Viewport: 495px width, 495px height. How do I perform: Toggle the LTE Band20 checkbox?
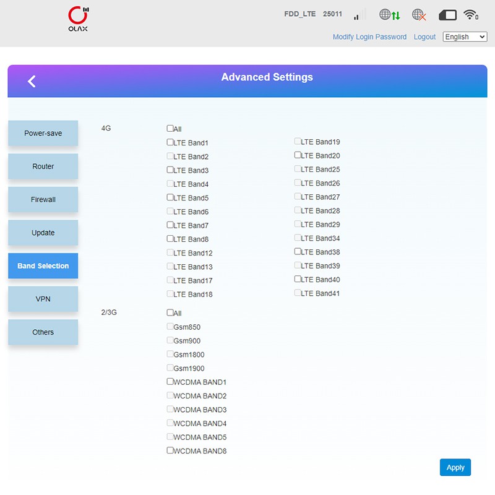click(298, 155)
